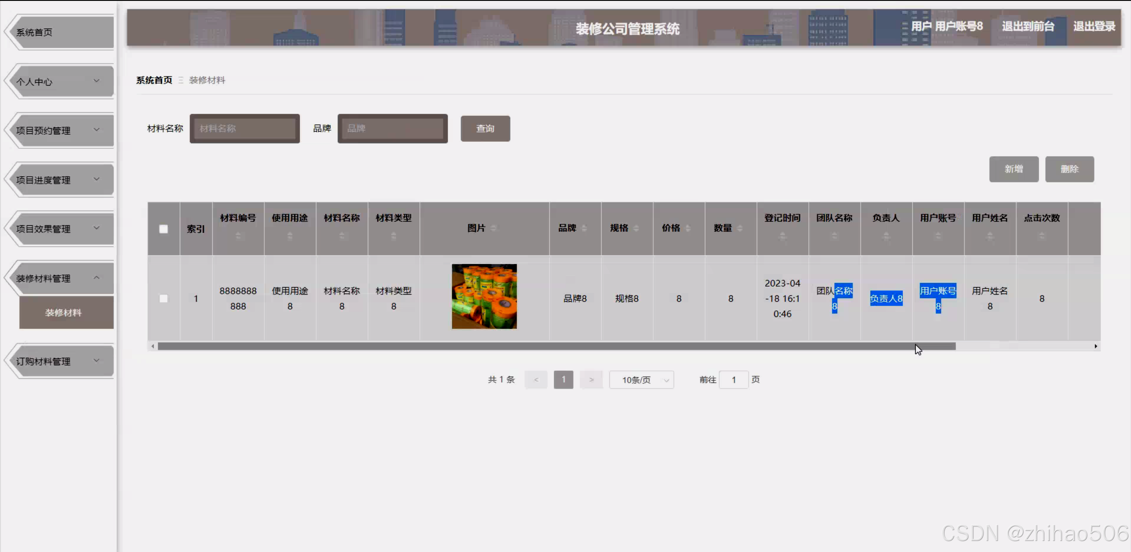Sort the 用户账号 column
This screenshot has height=552, width=1131.
point(938,236)
